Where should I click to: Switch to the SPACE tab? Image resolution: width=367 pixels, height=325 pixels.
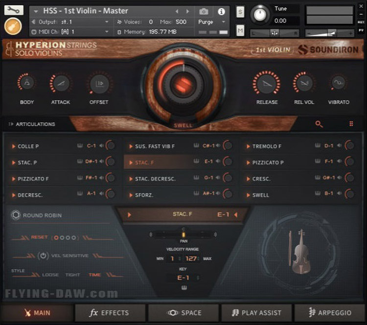pyautogui.click(x=183, y=313)
